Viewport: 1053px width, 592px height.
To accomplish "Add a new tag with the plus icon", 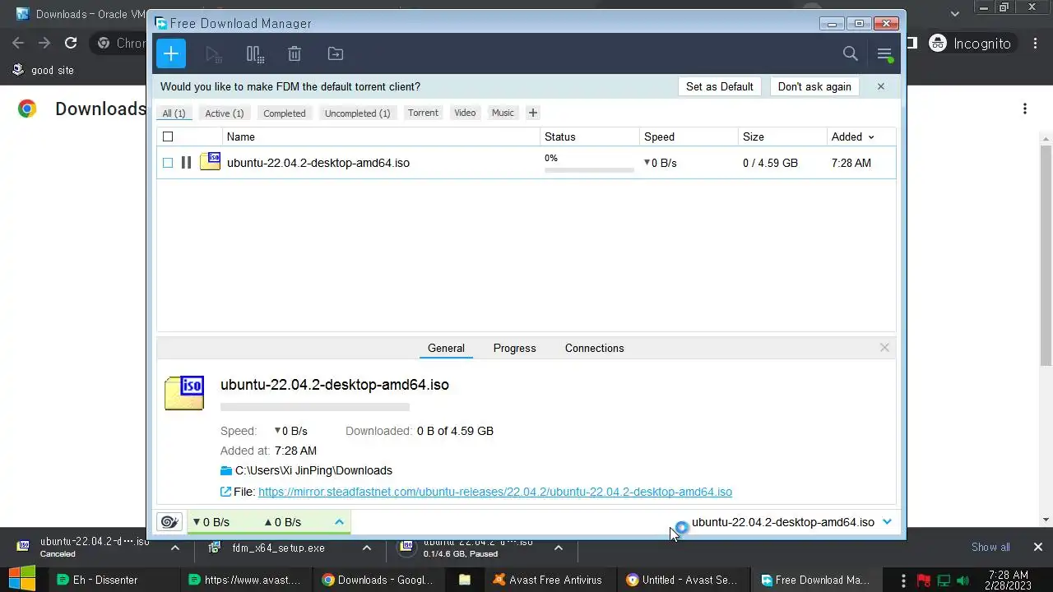I will 533,113.
